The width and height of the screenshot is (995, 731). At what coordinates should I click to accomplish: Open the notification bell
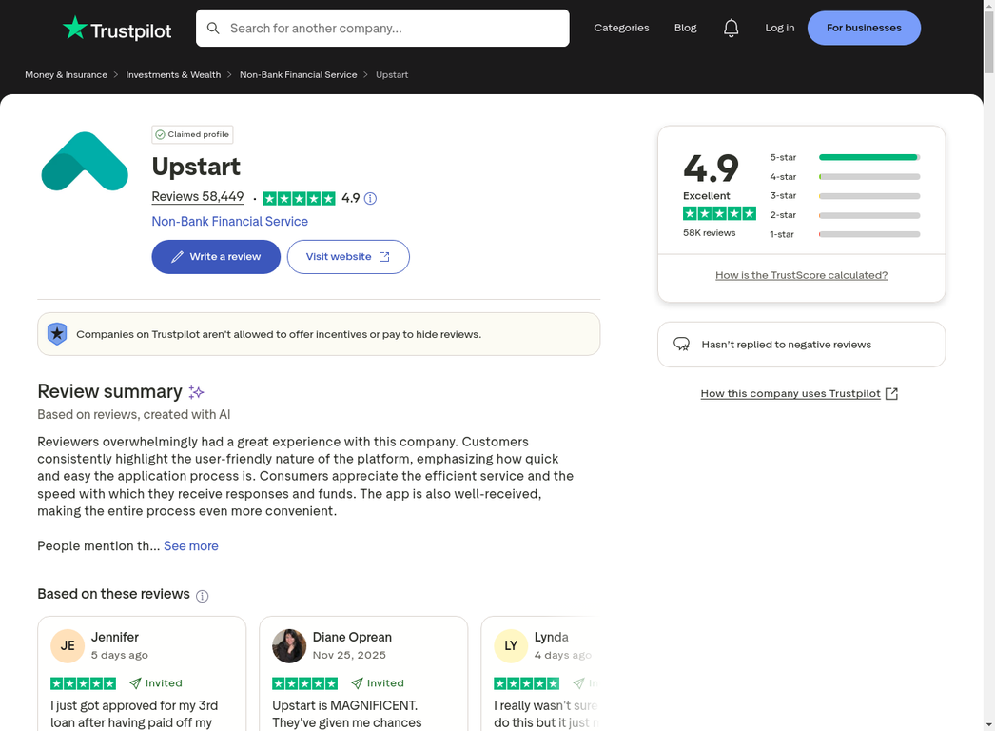[731, 28]
